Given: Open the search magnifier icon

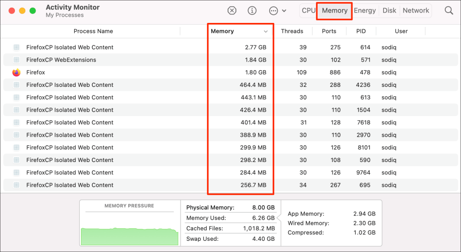Looking at the screenshot, I should (449, 10).
